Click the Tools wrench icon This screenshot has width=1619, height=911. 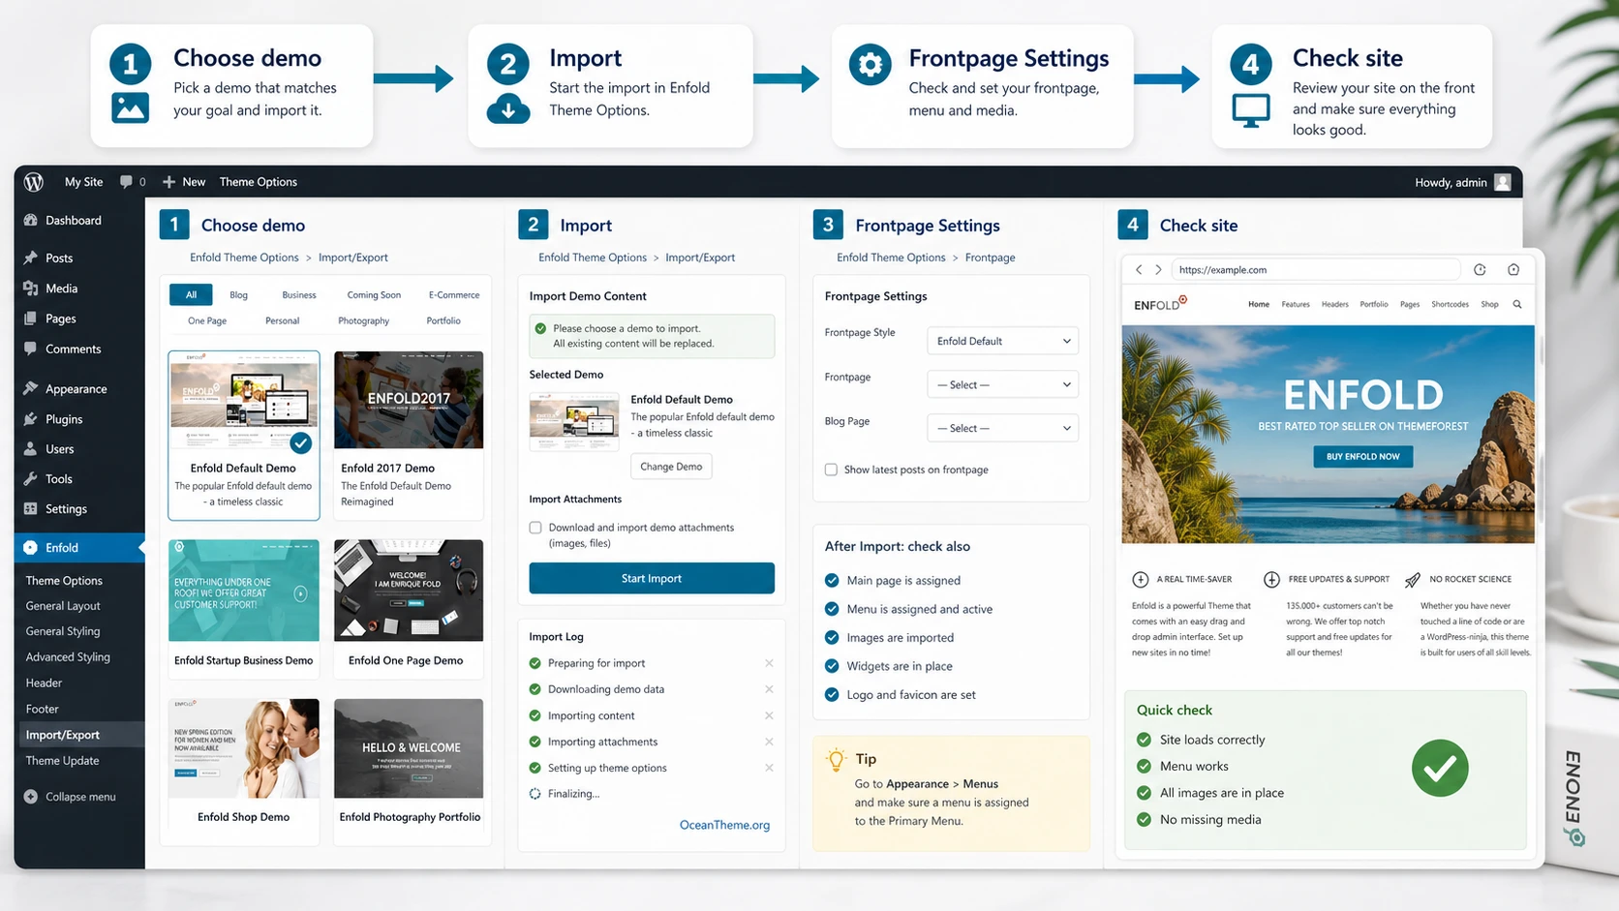point(31,478)
